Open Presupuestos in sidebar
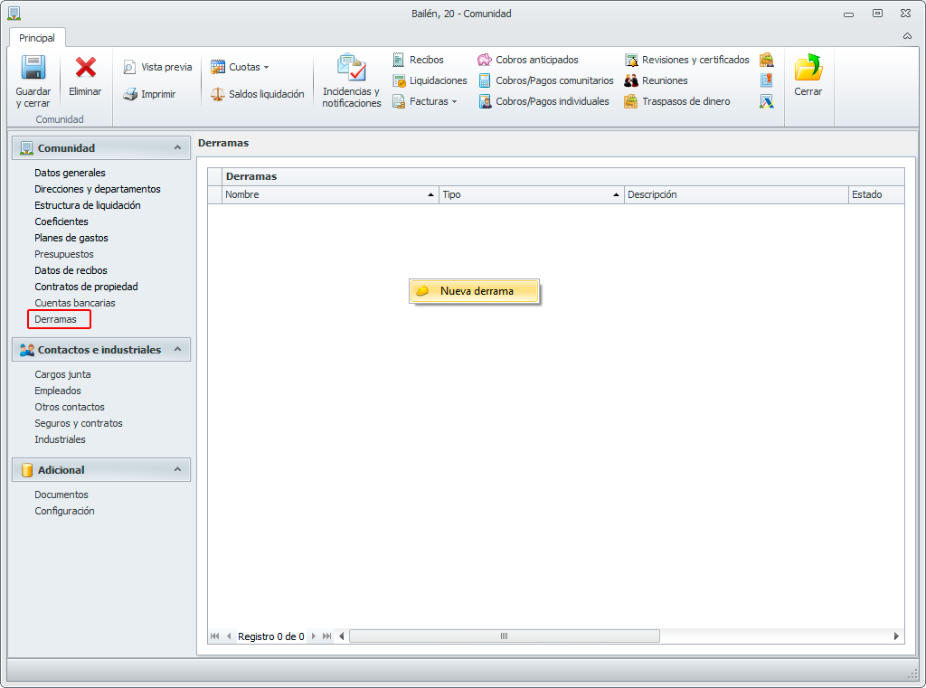Screen dimensions: 926x688 click(x=64, y=254)
